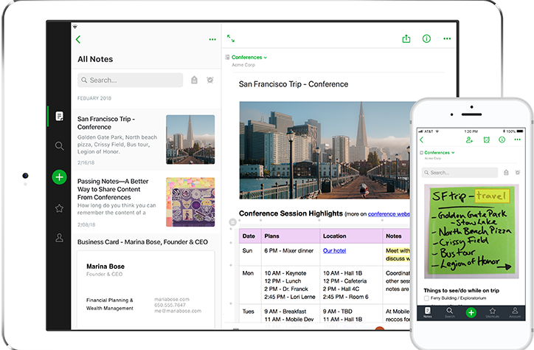Check Ferry Building / Exploratorium box on phone
Viewport: 534px width, 350px height.
[x=426, y=298]
